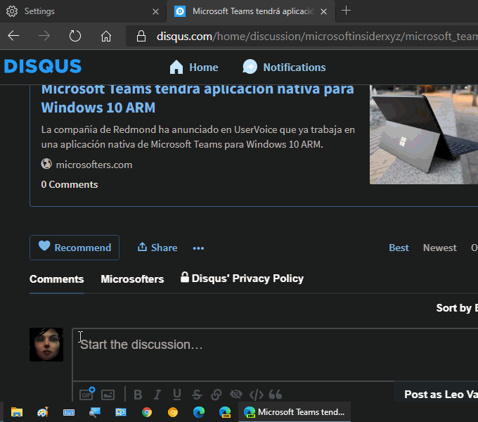Open article title Microsoft Teams tendrá aplicación nativa

click(198, 98)
